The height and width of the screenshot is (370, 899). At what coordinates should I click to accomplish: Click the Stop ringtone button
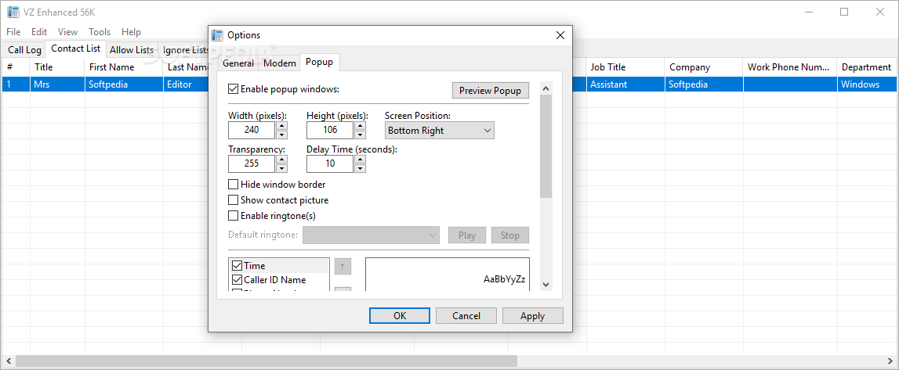[509, 235]
